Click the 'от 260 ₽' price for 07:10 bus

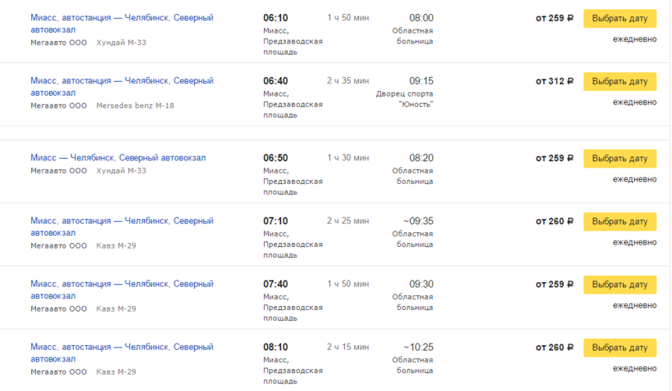(x=554, y=221)
